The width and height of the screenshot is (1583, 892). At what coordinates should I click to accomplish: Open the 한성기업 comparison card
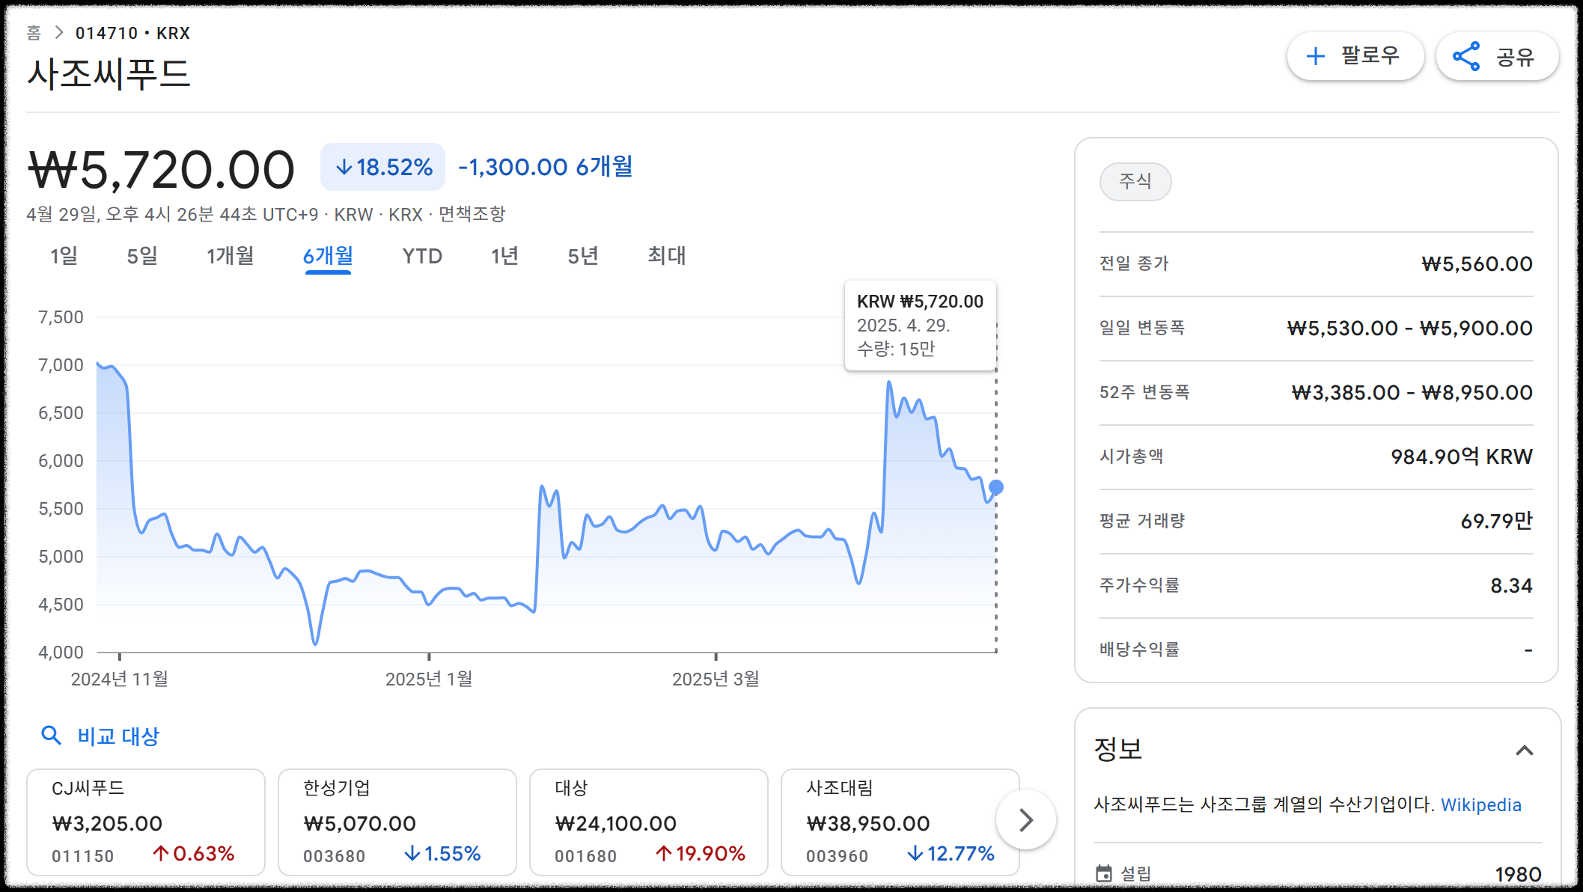pyautogui.click(x=397, y=822)
